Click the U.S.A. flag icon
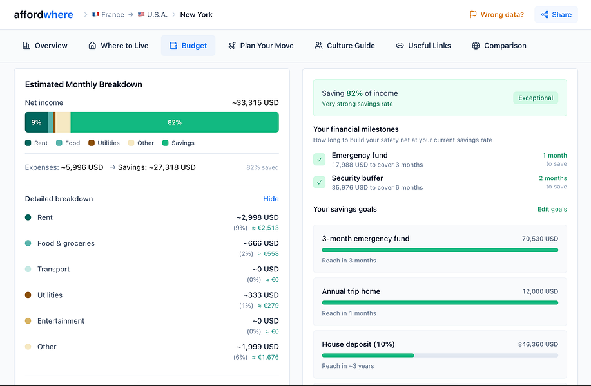 [x=141, y=14]
